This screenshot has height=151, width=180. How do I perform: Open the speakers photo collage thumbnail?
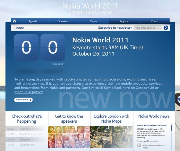tap(69, 137)
